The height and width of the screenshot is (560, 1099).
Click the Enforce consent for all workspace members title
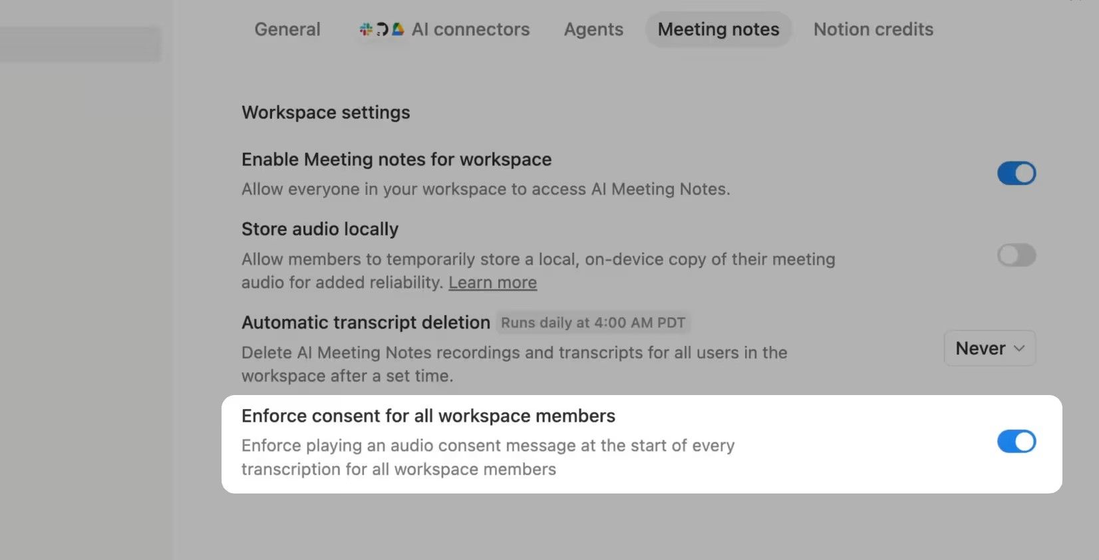tap(428, 416)
